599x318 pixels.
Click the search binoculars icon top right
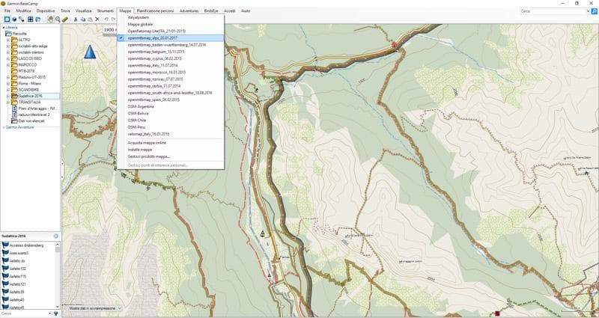(595, 11)
